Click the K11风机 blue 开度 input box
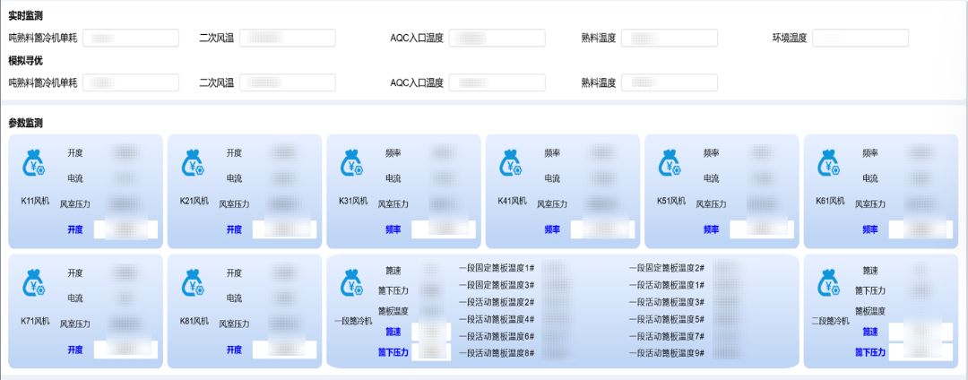This screenshot has width=968, height=380. pyautogui.click(x=125, y=229)
